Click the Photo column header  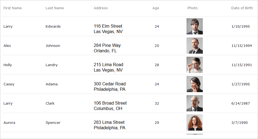coord(192,8)
